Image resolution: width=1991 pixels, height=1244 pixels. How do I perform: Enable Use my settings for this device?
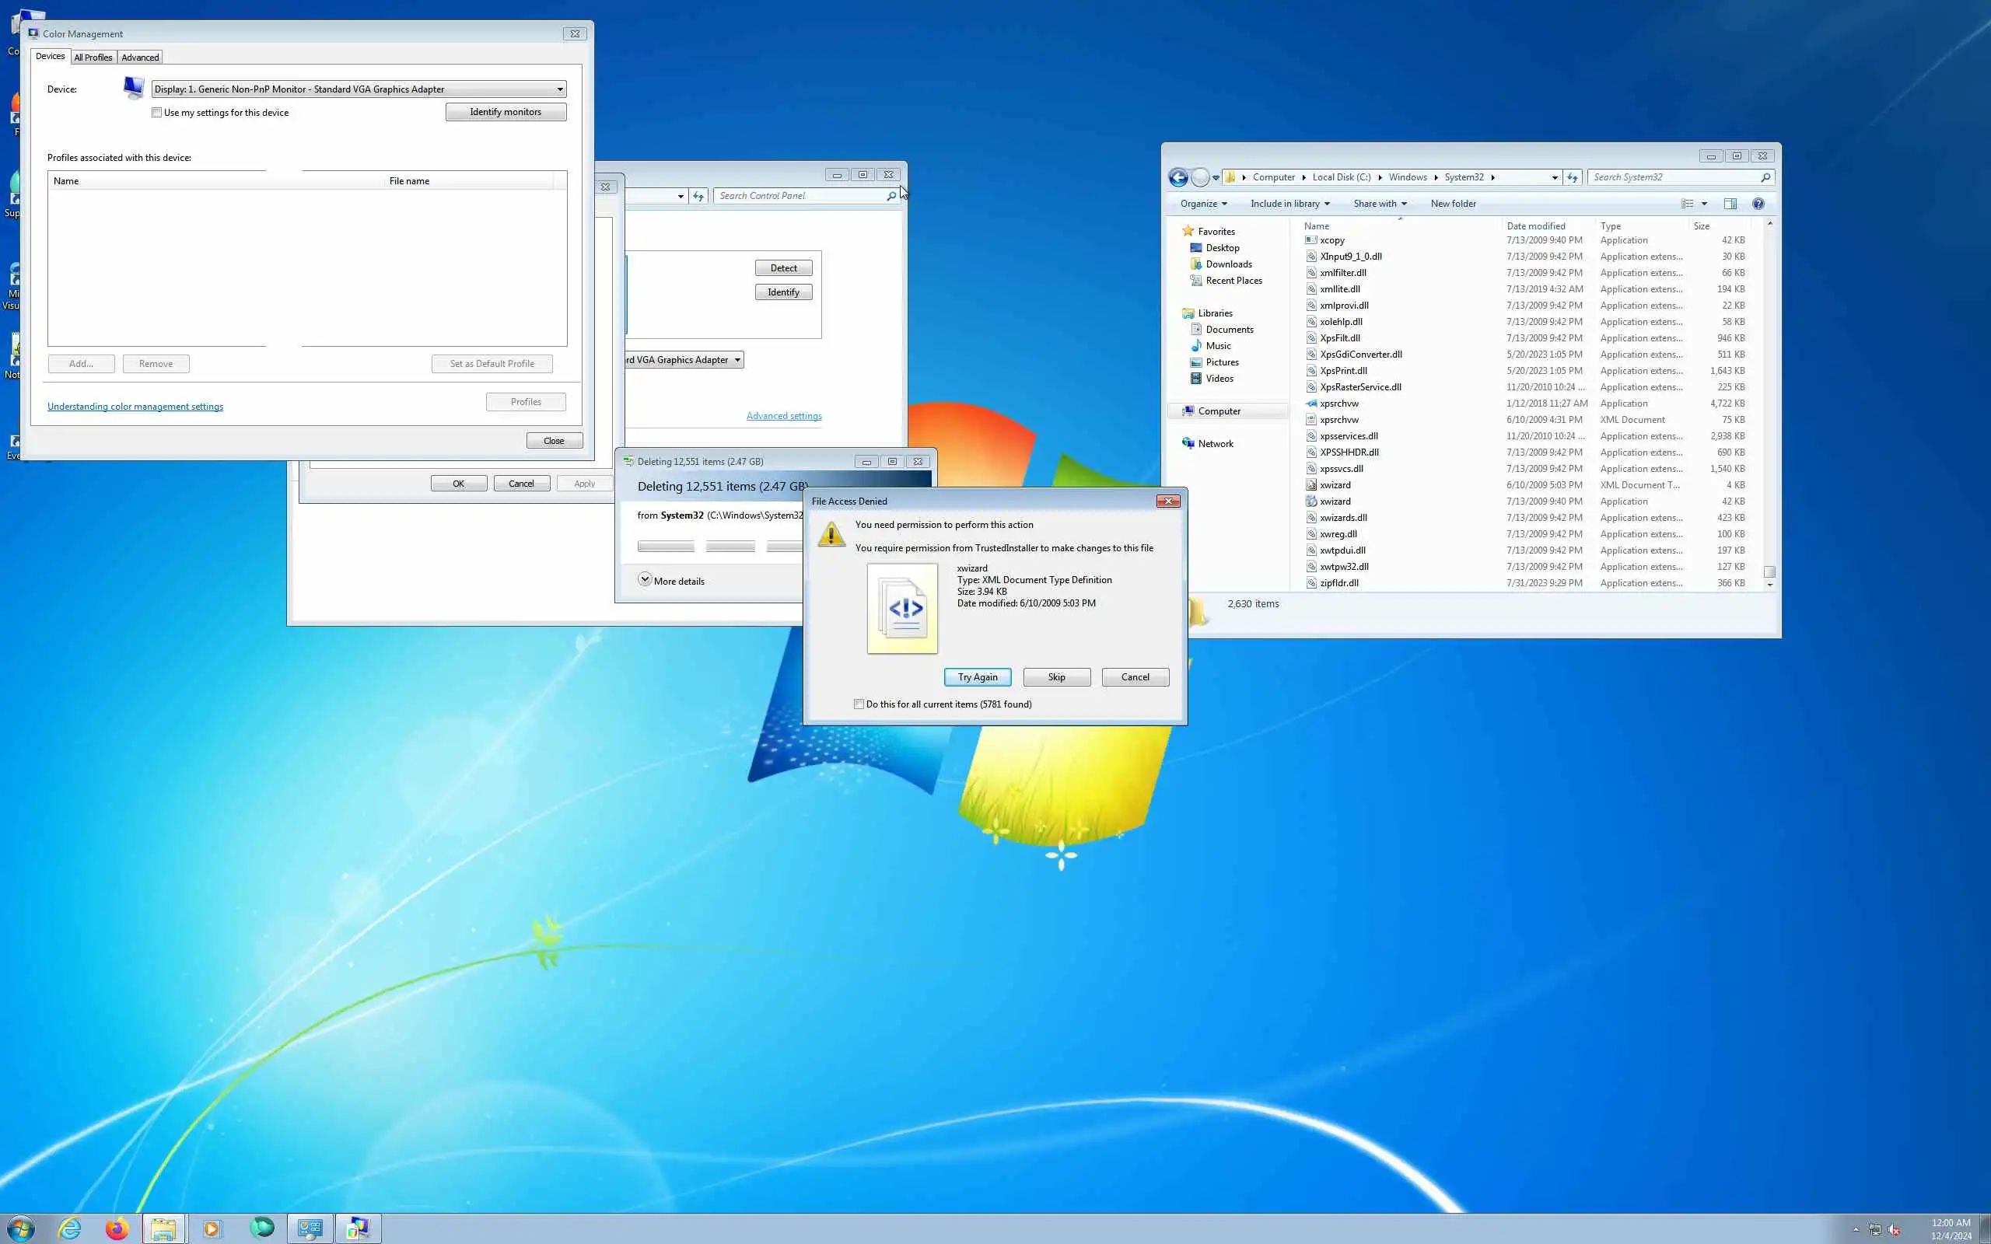click(157, 113)
